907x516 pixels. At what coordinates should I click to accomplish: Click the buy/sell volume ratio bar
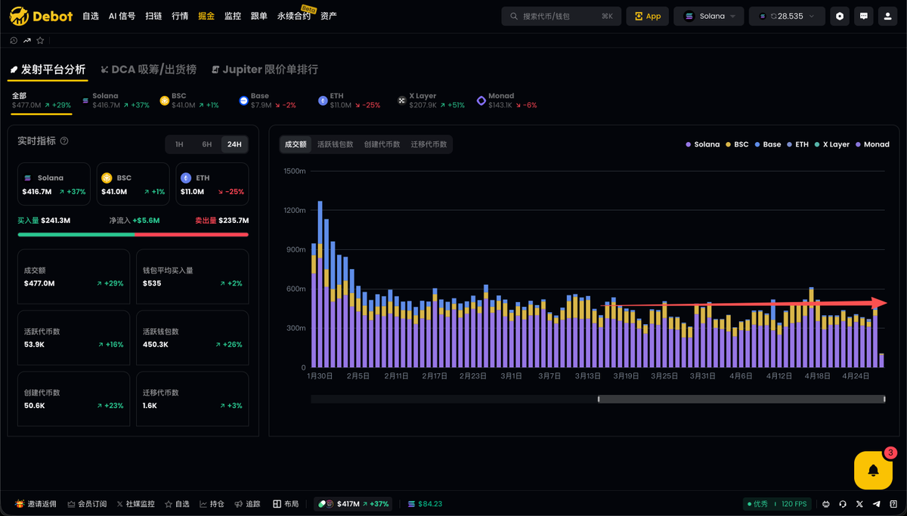(x=133, y=234)
